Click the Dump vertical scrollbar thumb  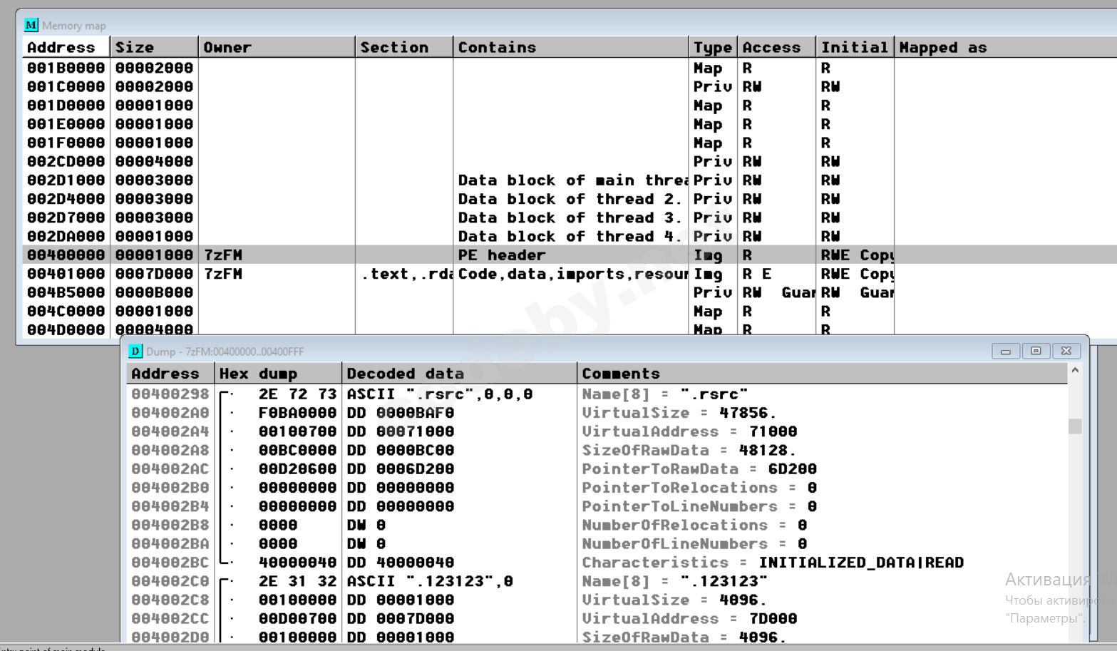click(1075, 426)
